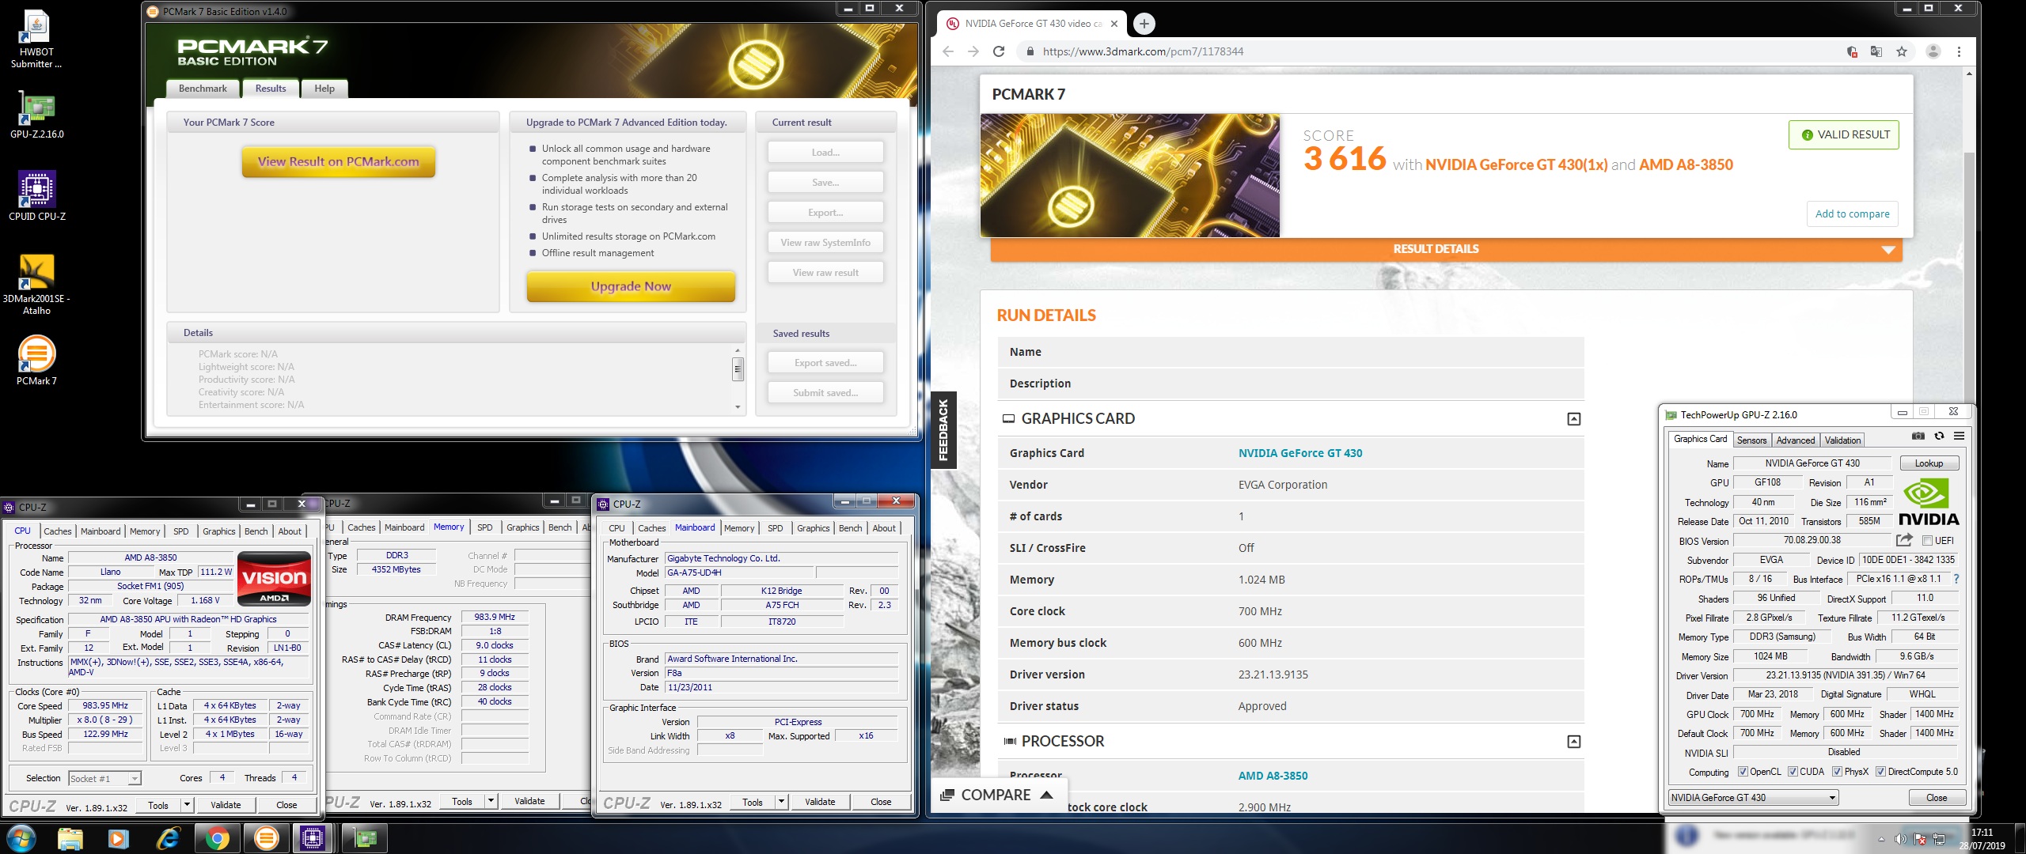Open Windows Explorer from the taskbar
The height and width of the screenshot is (854, 2026).
pyautogui.click(x=70, y=838)
